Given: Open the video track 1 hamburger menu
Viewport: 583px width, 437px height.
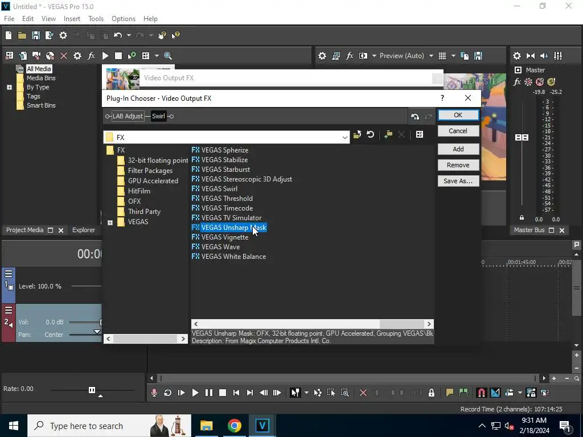Looking at the screenshot, I should (x=9, y=274).
